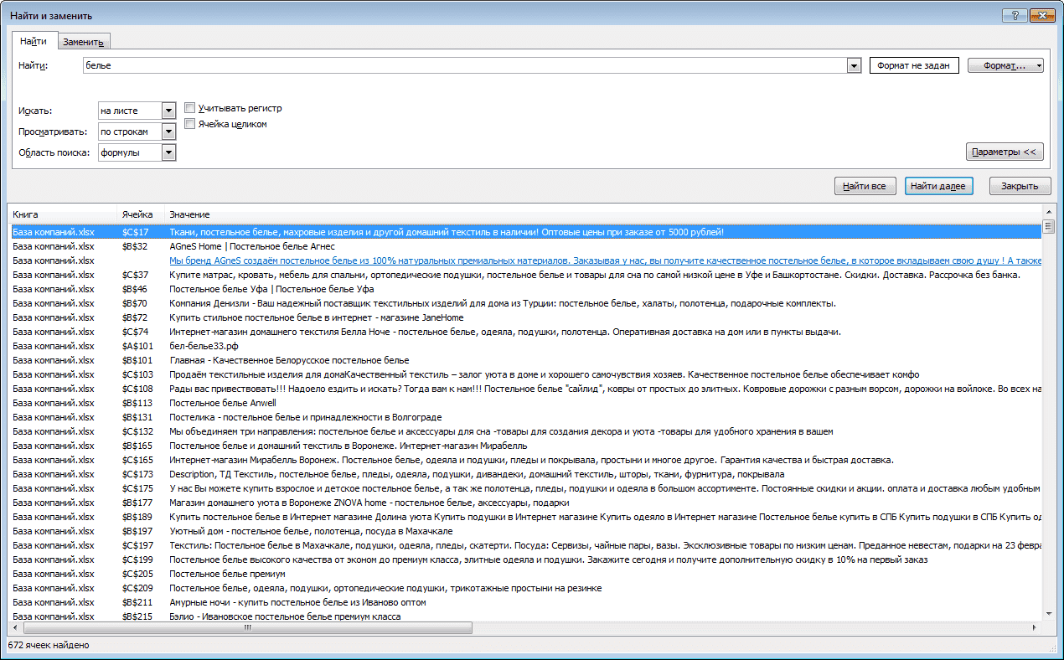Select result row for cell $C$199
The image size is (1064, 660).
click(x=525, y=559)
